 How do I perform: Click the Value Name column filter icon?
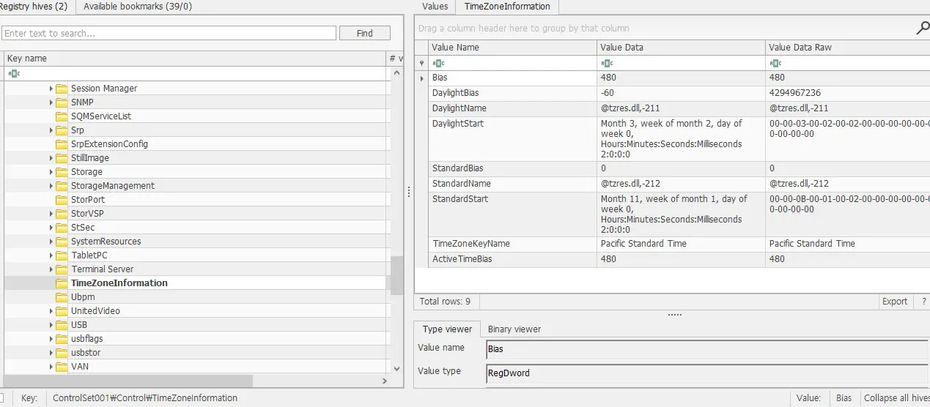click(438, 63)
